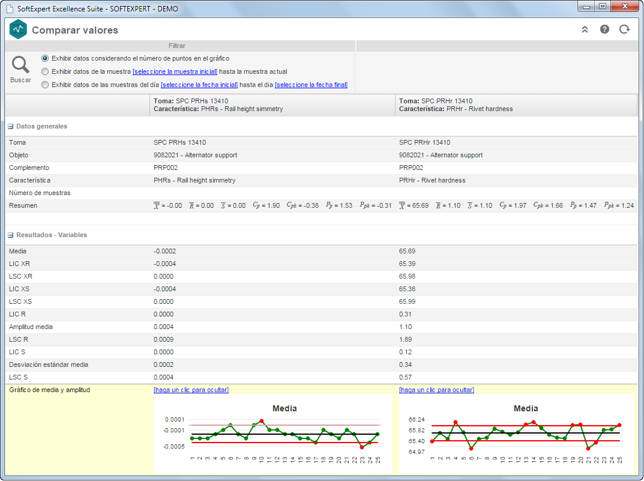The height and width of the screenshot is (481, 644).
Task: Click the LSC R value '1.89'
Action: tap(405, 340)
